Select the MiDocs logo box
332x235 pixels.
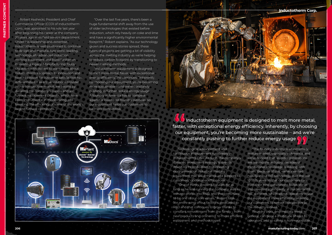point(111,141)
